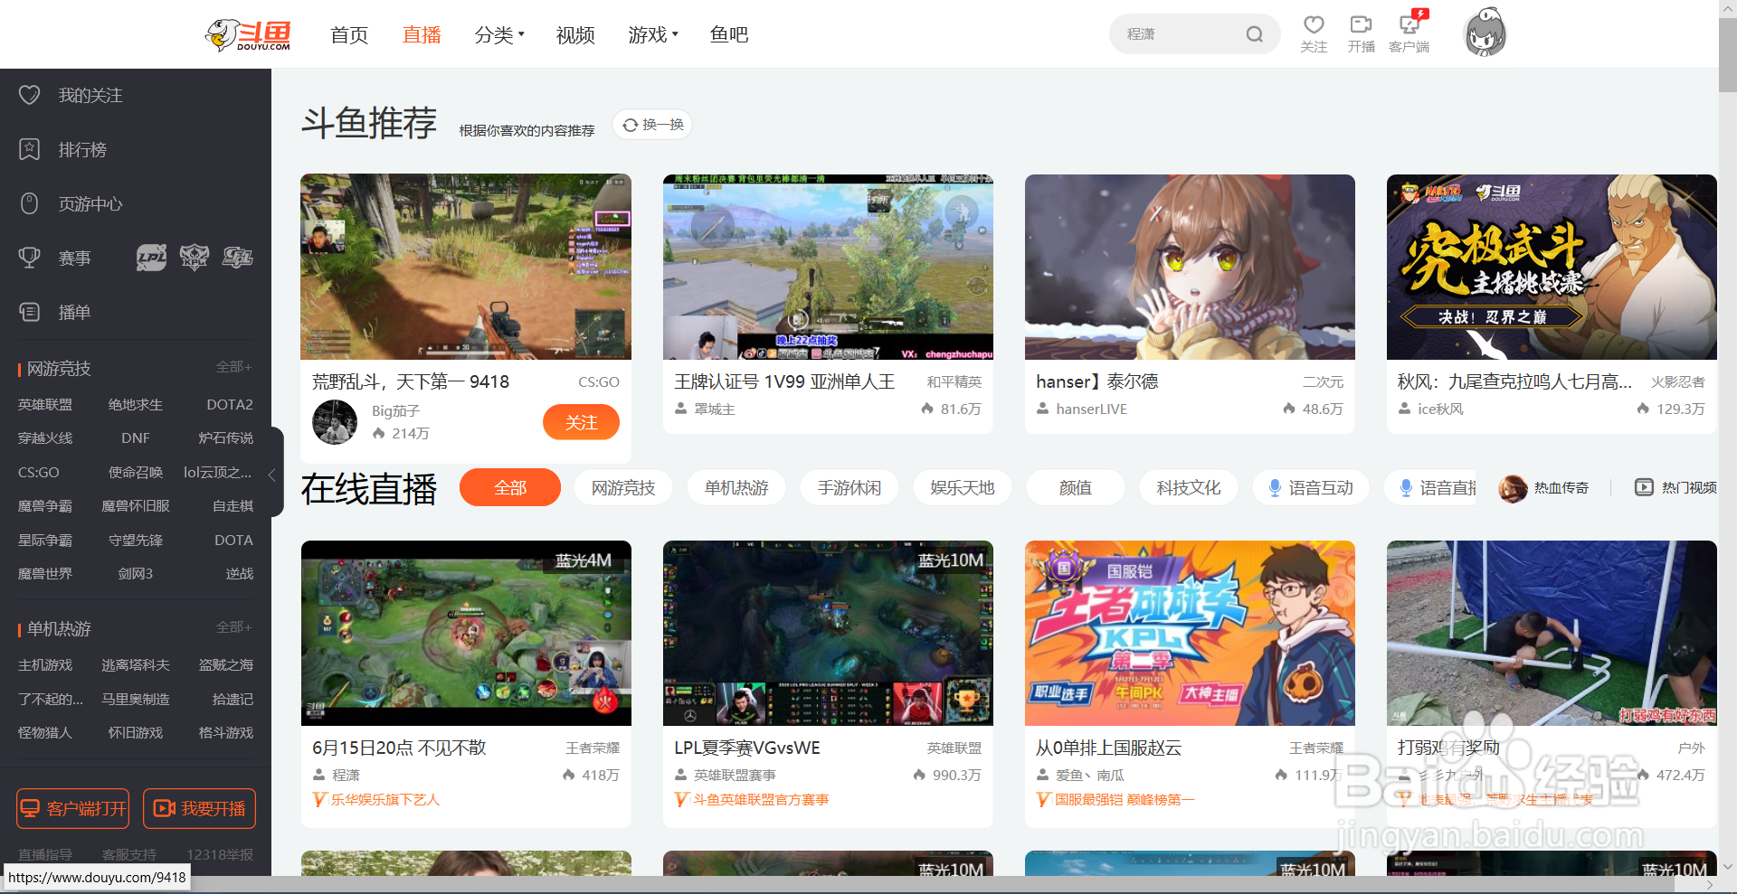The height and width of the screenshot is (894, 1737).
Task: Open the hanserLIVE stream thumbnail
Action: tap(1189, 267)
